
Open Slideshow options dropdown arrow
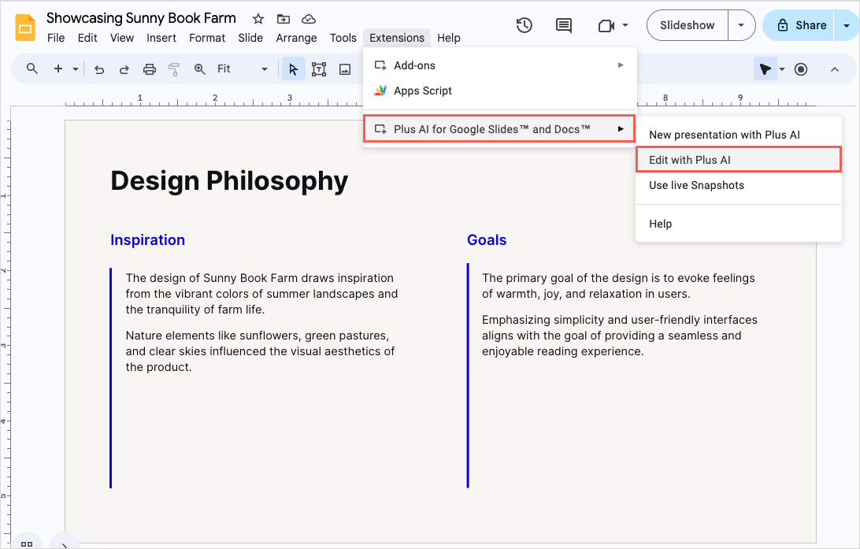pos(741,25)
